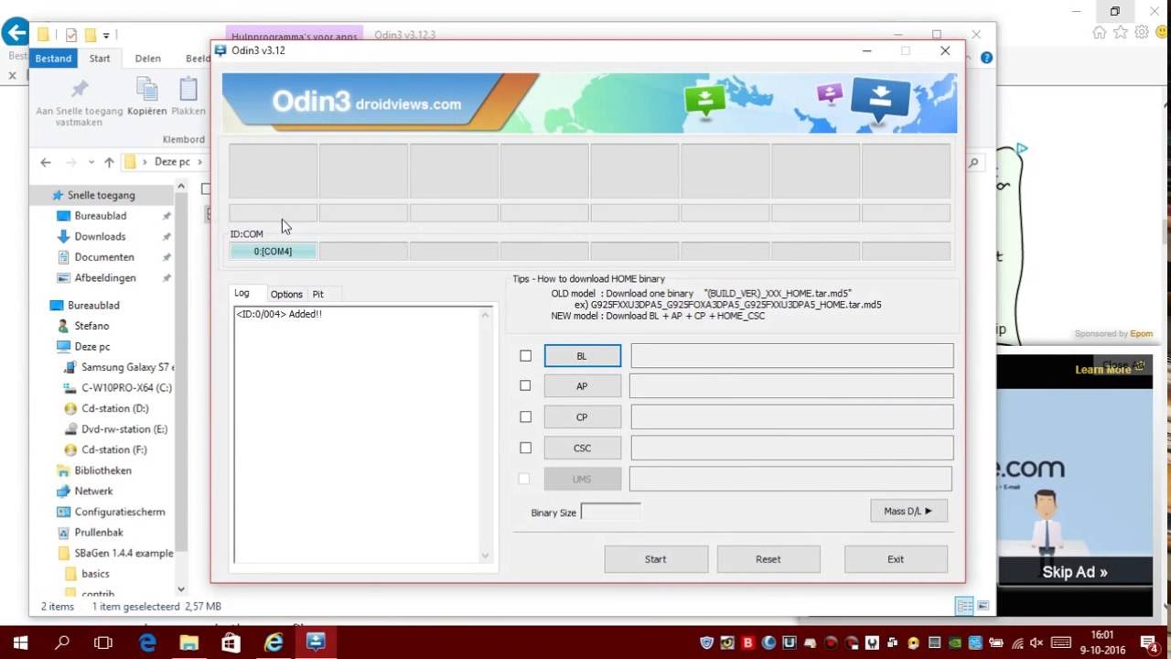The image size is (1171, 659).
Task: Switch Explorer to details view icon
Action: click(x=964, y=606)
